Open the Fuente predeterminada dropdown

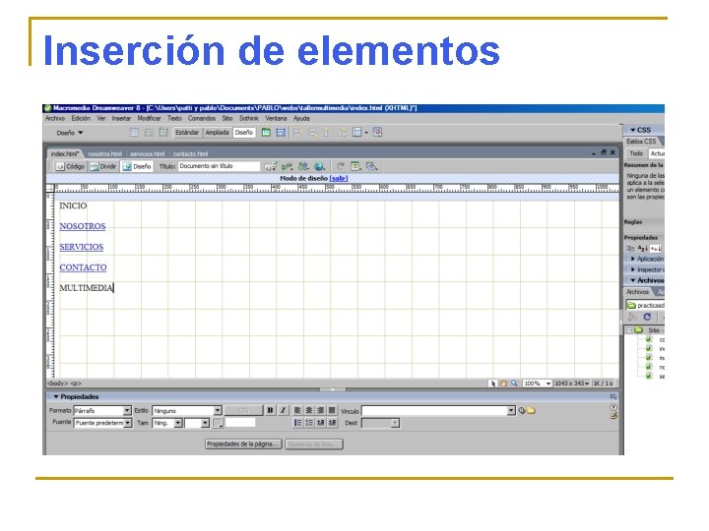(128, 423)
